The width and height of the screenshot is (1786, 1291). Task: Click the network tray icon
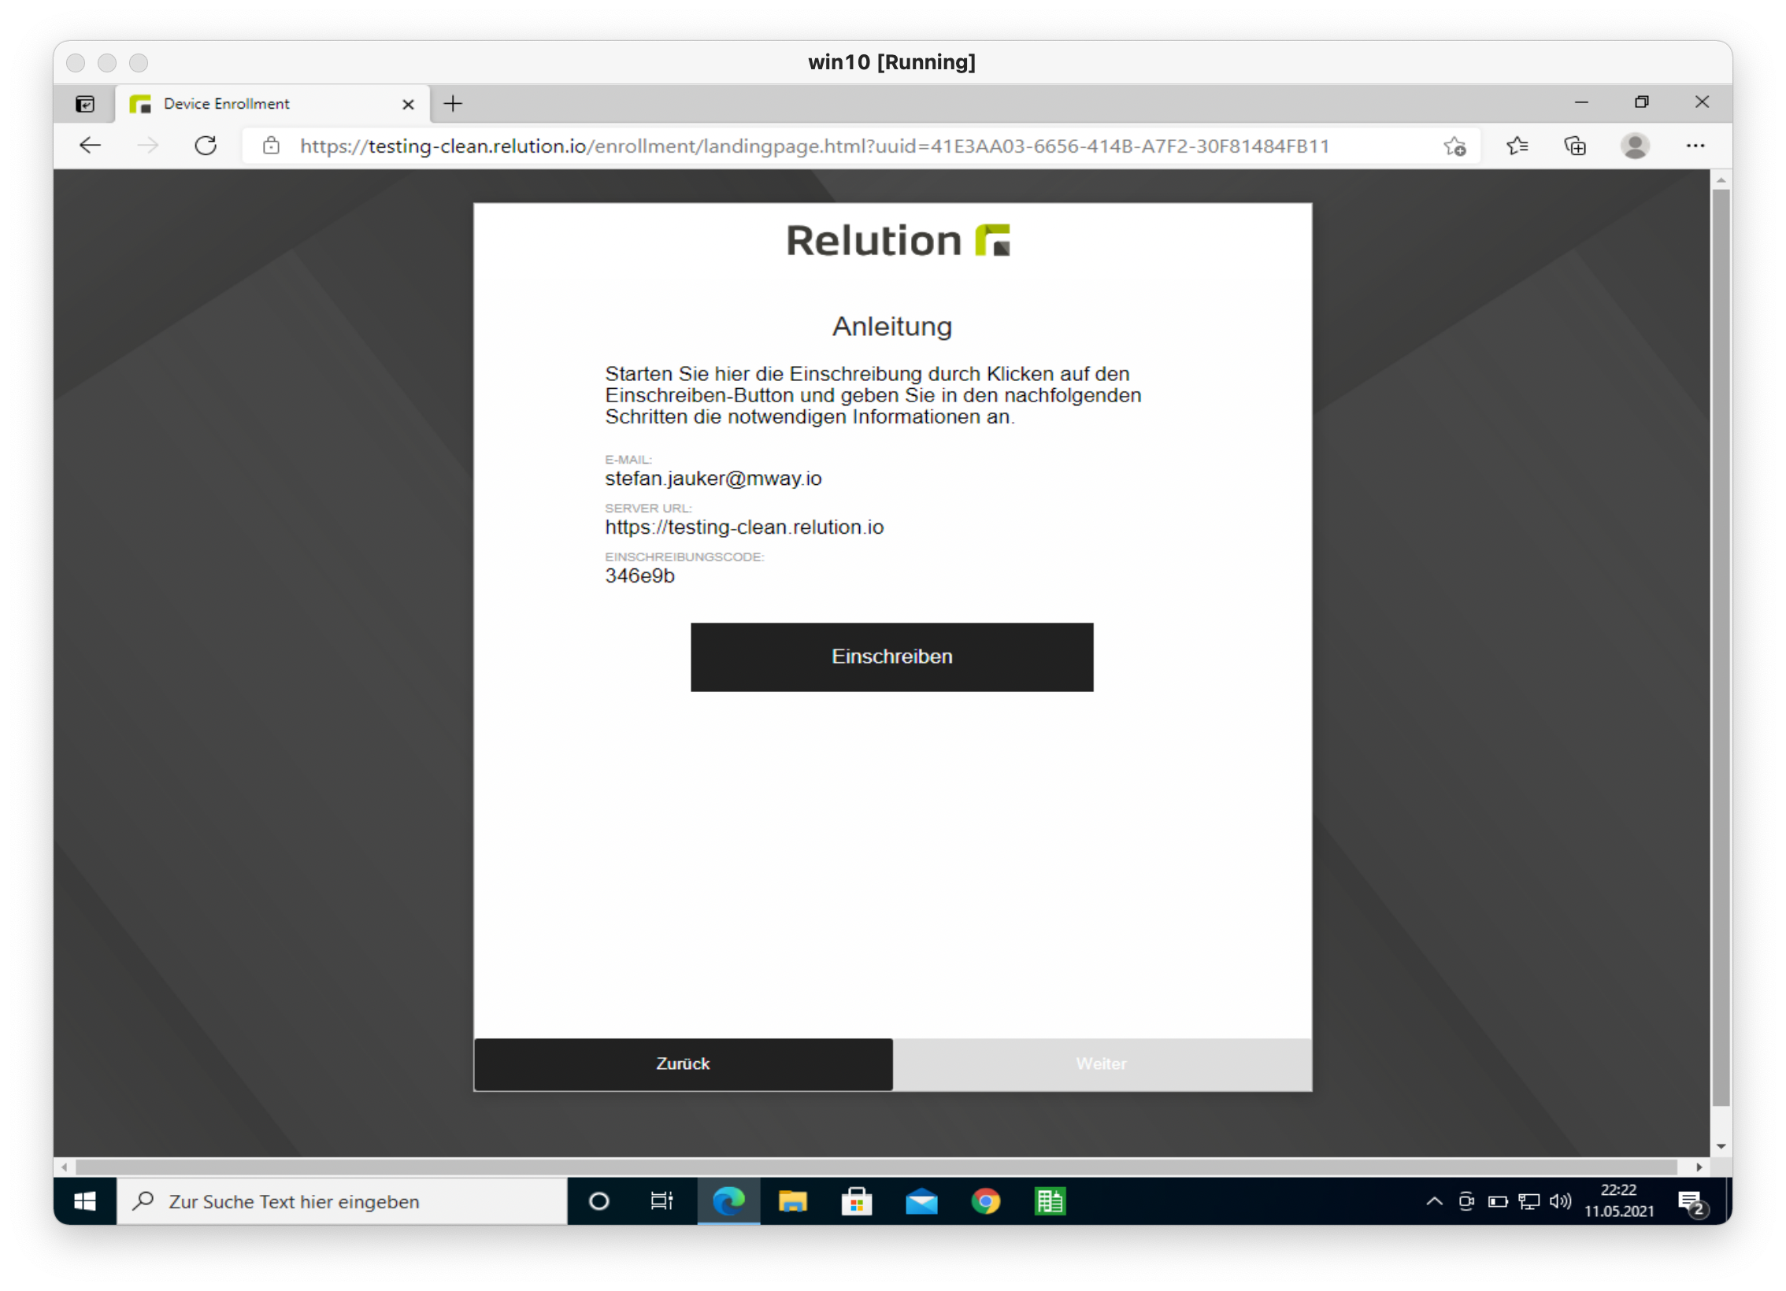pyautogui.click(x=1528, y=1201)
